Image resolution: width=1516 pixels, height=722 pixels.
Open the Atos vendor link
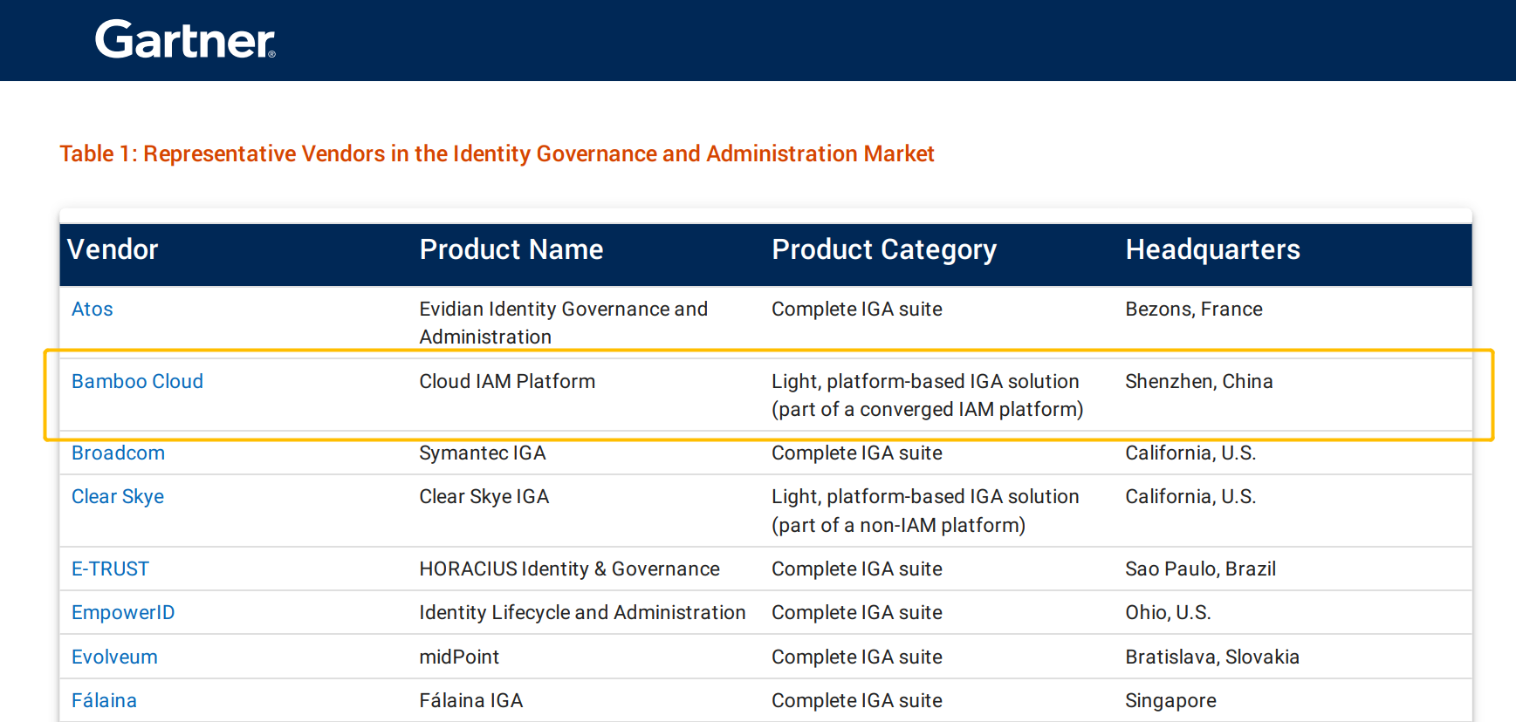click(93, 310)
